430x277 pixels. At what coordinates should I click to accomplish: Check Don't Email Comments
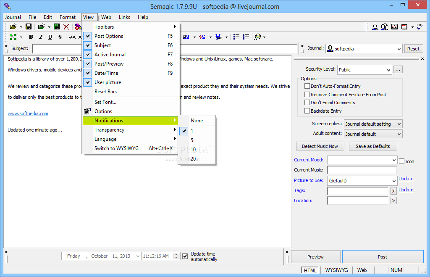pyautogui.click(x=307, y=103)
